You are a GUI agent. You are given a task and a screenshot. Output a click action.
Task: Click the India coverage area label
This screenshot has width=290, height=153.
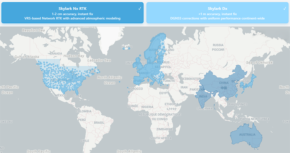[x=203, y=96]
